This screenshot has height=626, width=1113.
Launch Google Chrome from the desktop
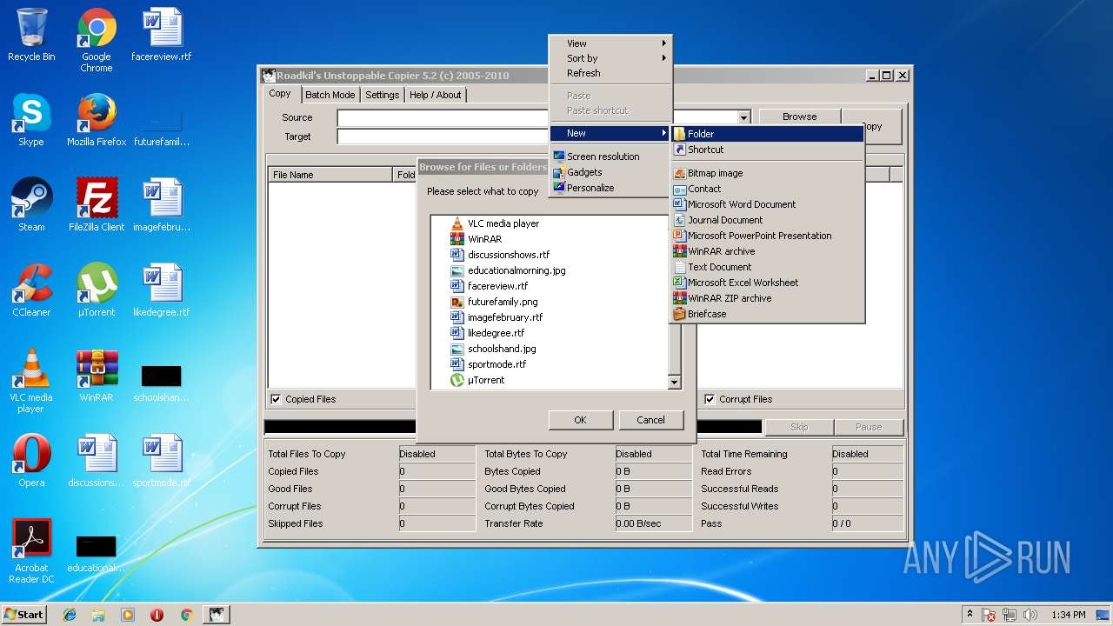97,41
